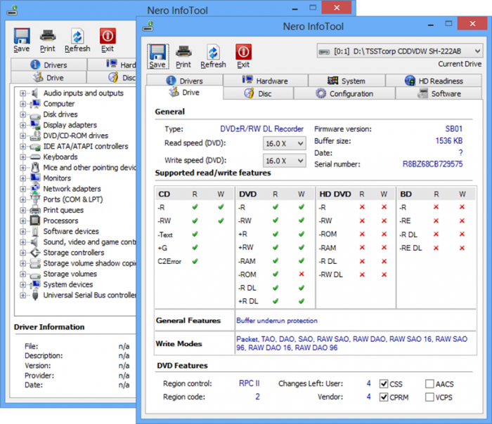Click the Mice and other pointing devices icon
The width and height of the screenshot is (492, 424).
[x=35, y=168]
